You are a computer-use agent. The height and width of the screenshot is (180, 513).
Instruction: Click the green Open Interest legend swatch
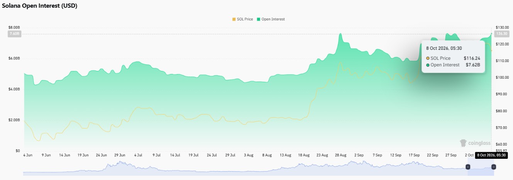[x=258, y=19]
